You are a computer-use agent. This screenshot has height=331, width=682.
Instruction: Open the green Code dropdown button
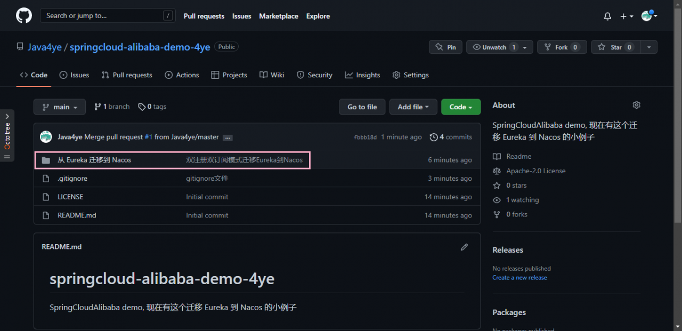[461, 107]
